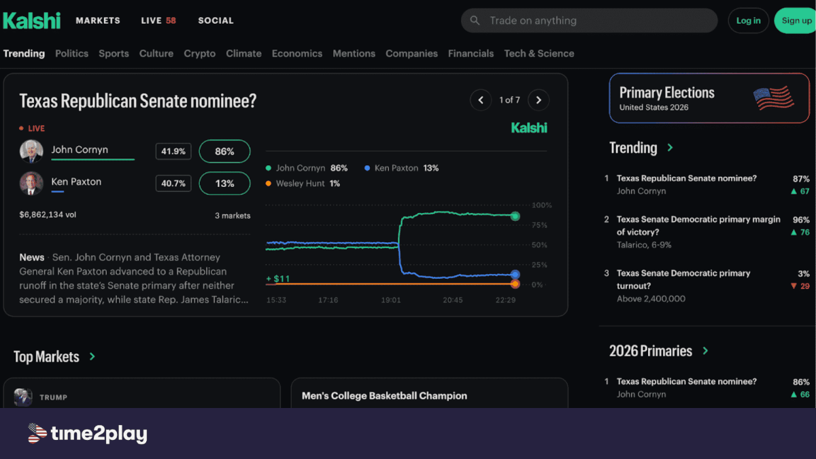816x459 pixels.
Task: Click John Cornyn 86% buy button
Action: click(224, 151)
